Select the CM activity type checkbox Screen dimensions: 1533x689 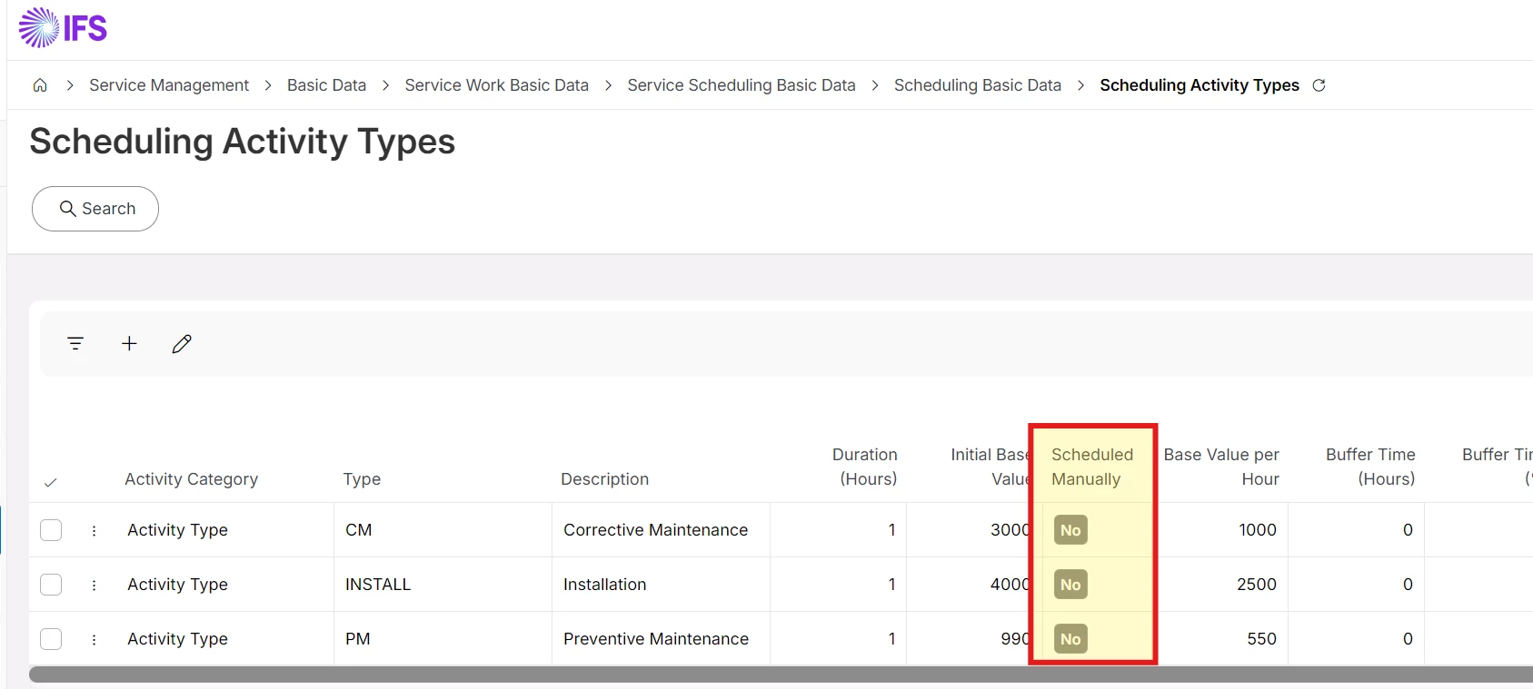(x=51, y=530)
